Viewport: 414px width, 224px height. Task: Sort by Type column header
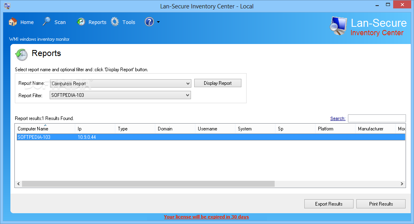[x=135, y=128]
